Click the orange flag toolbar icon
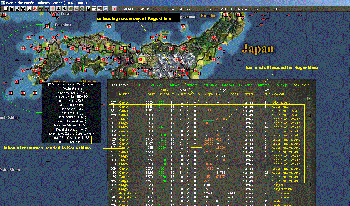 pyautogui.click(x=53, y=9)
